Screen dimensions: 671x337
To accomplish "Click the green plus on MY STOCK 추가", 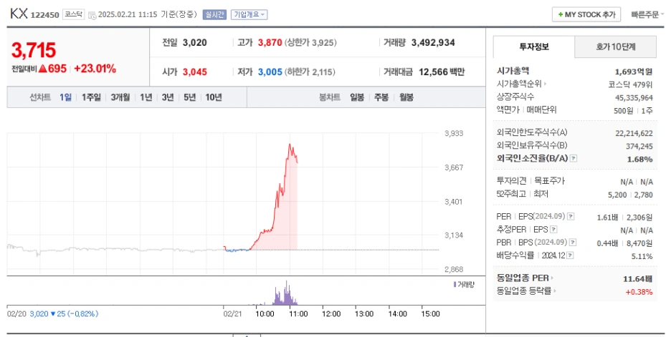I will 560,14.
